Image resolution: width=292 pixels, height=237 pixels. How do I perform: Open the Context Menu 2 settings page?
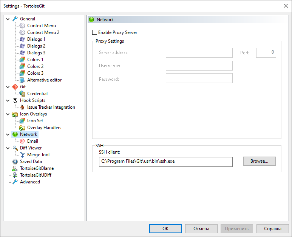coord(43,32)
